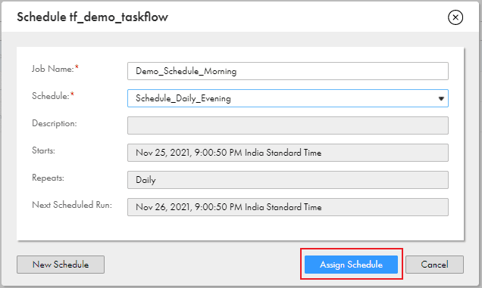Viewport: 482px width, 288px height.
Task: Click the Next Scheduled Run label
Action: pyautogui.click(x=72, y=205)
